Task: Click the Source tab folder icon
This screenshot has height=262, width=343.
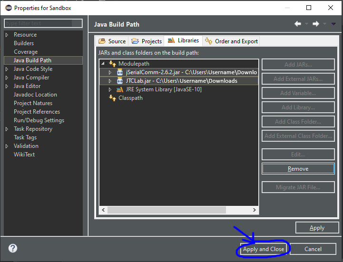Action: click(x=102, y=41)
